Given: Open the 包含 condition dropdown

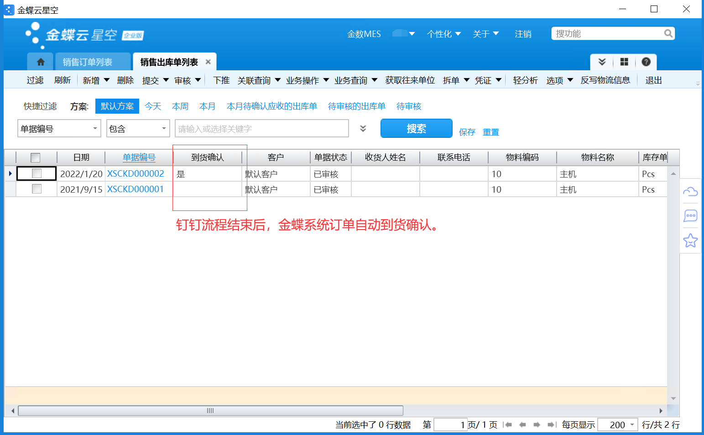Looking at the screenshot, I should pyautogui.click(x=164, y=129).
